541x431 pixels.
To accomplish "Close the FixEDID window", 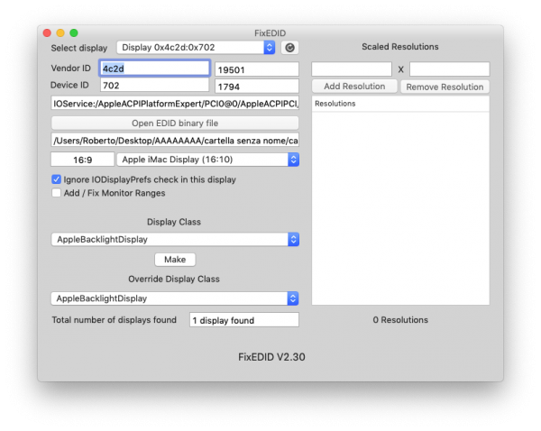I will coord(47,32).
